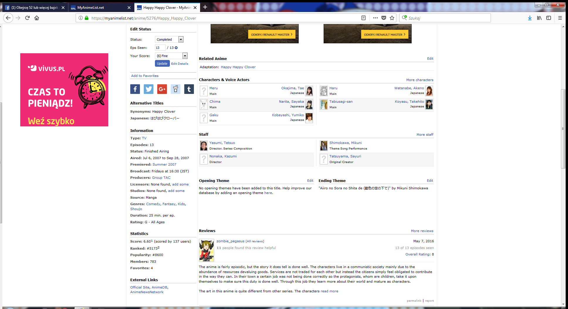Click the Google Plus share icon

coord(162,89)
